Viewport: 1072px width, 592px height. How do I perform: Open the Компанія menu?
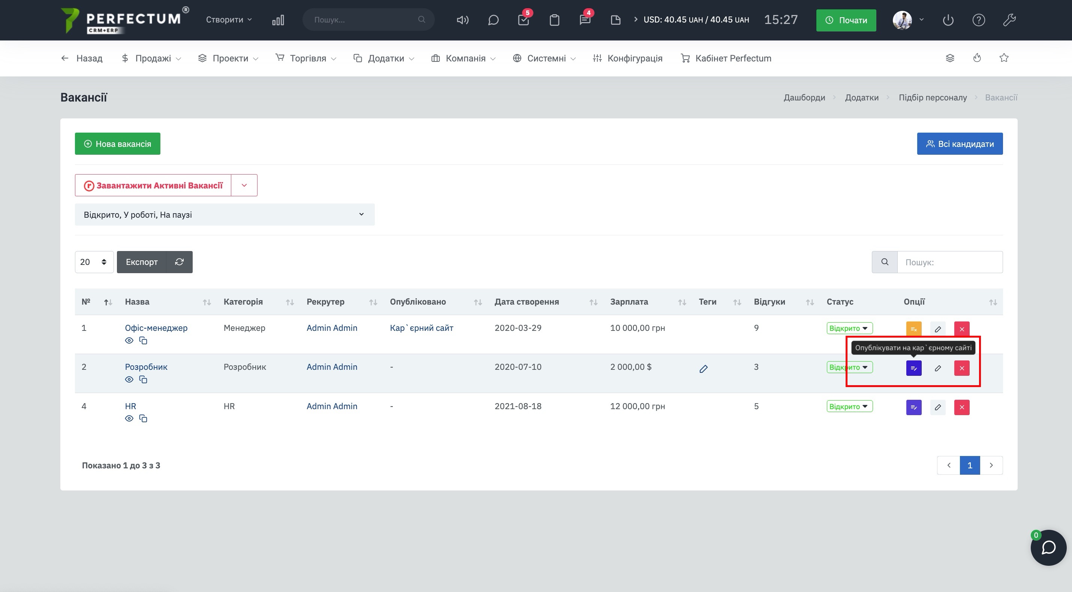coord(464,58)
